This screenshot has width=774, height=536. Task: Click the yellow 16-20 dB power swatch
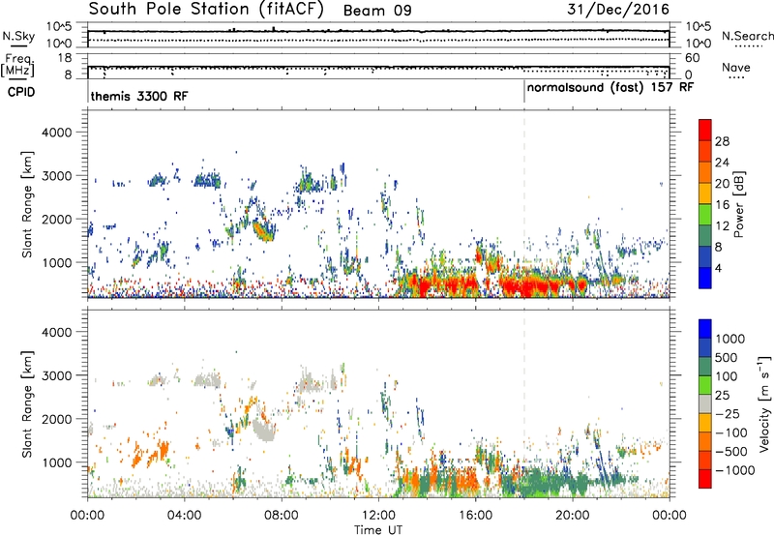705,193
